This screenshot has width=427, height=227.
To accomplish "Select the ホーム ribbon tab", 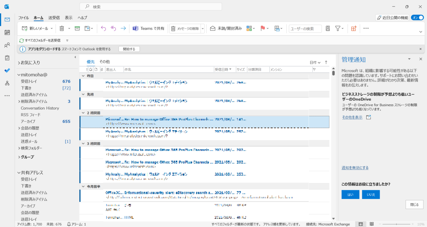I will coord(38,18).
